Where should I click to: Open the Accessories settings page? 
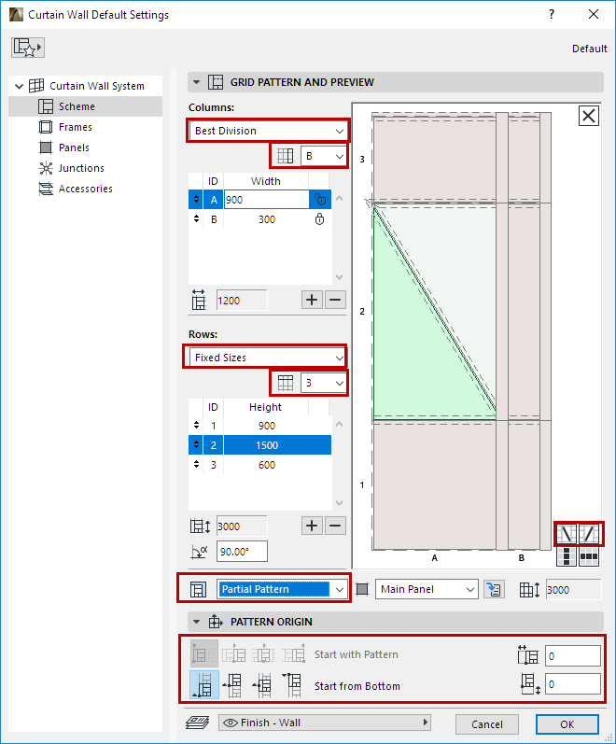(x=86, y=189)
